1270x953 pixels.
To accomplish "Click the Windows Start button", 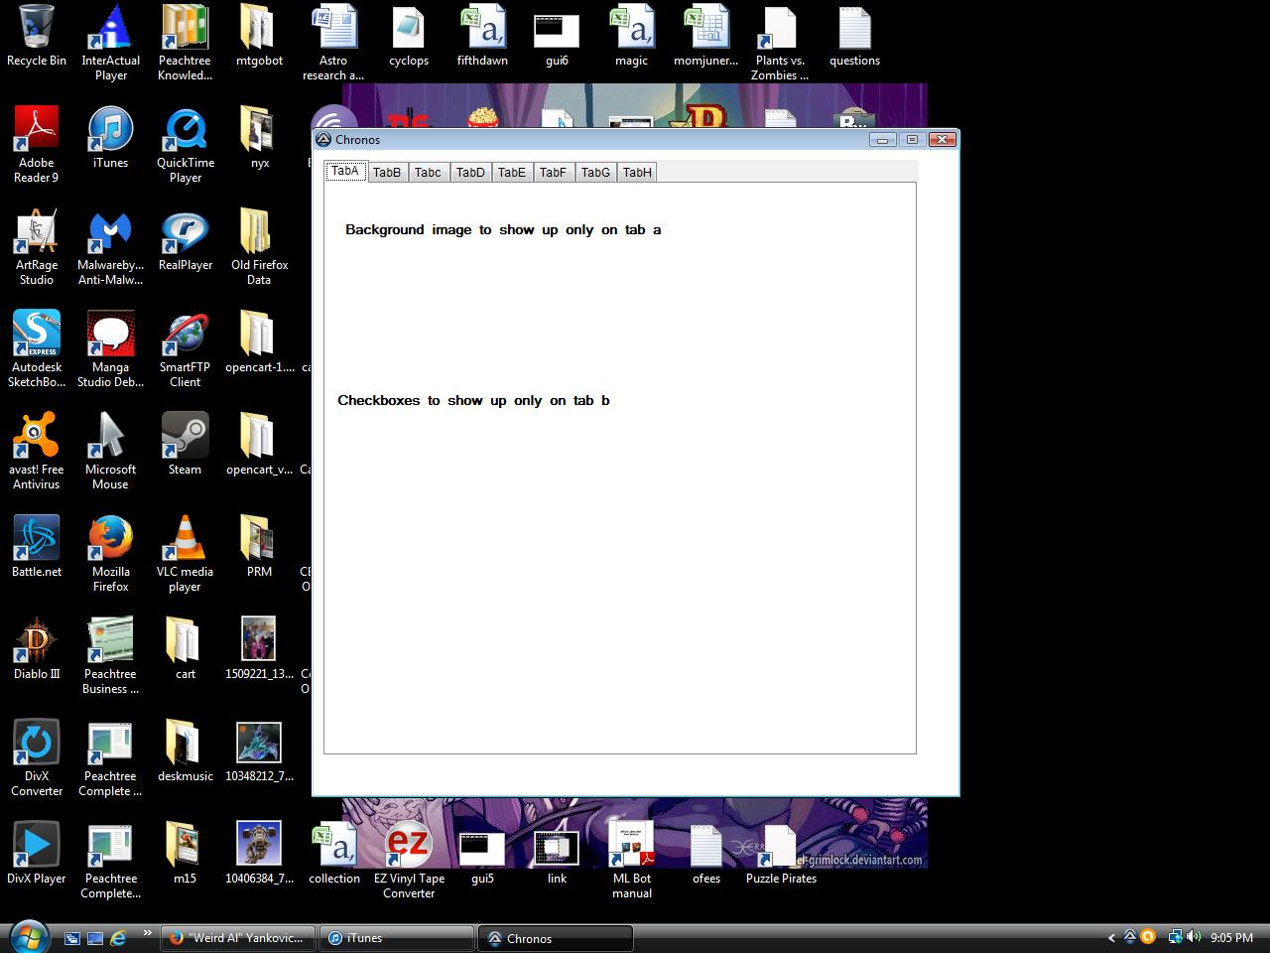I will click(x=28, y=937).
